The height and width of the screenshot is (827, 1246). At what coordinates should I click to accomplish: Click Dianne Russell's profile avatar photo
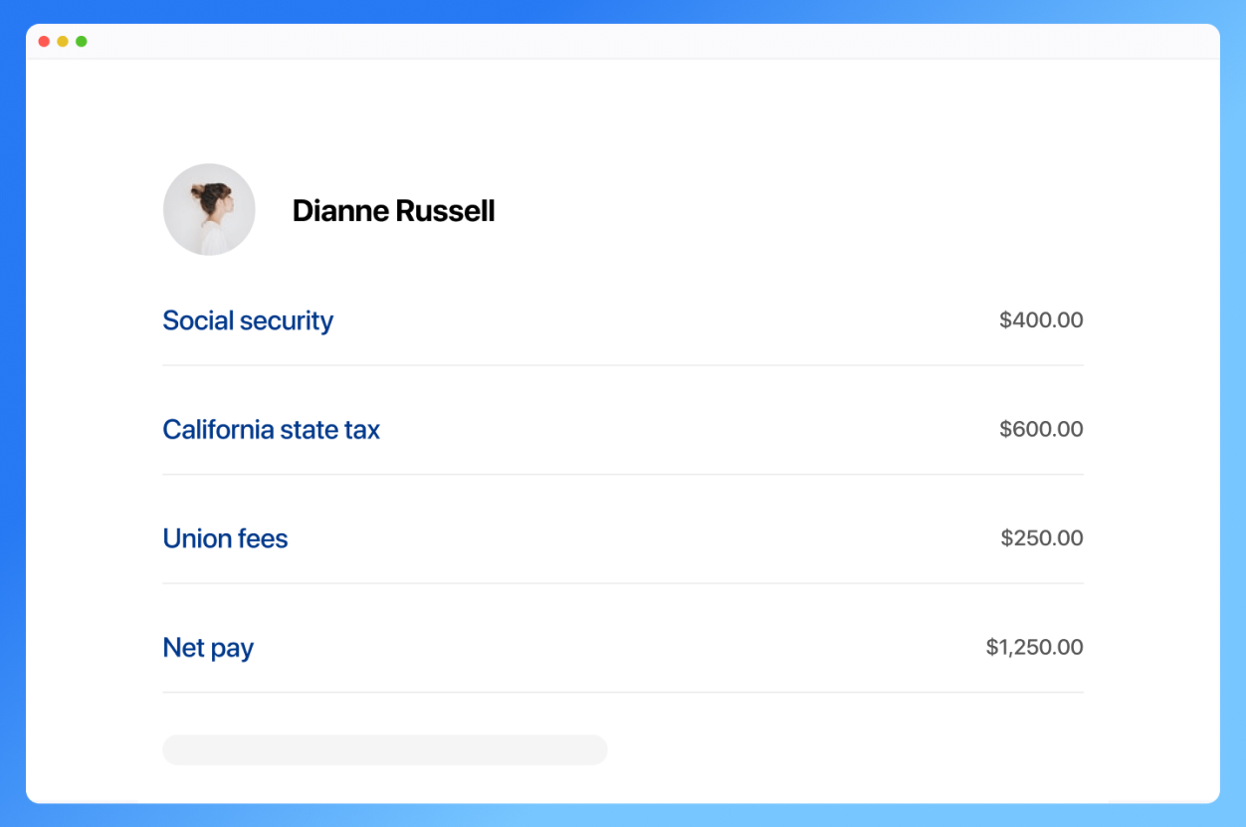tap(209, 210)
